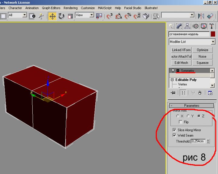Toggle the 3D Snaps icon
The height and width of the screenshot is (174, 218).
pos(109,16)
